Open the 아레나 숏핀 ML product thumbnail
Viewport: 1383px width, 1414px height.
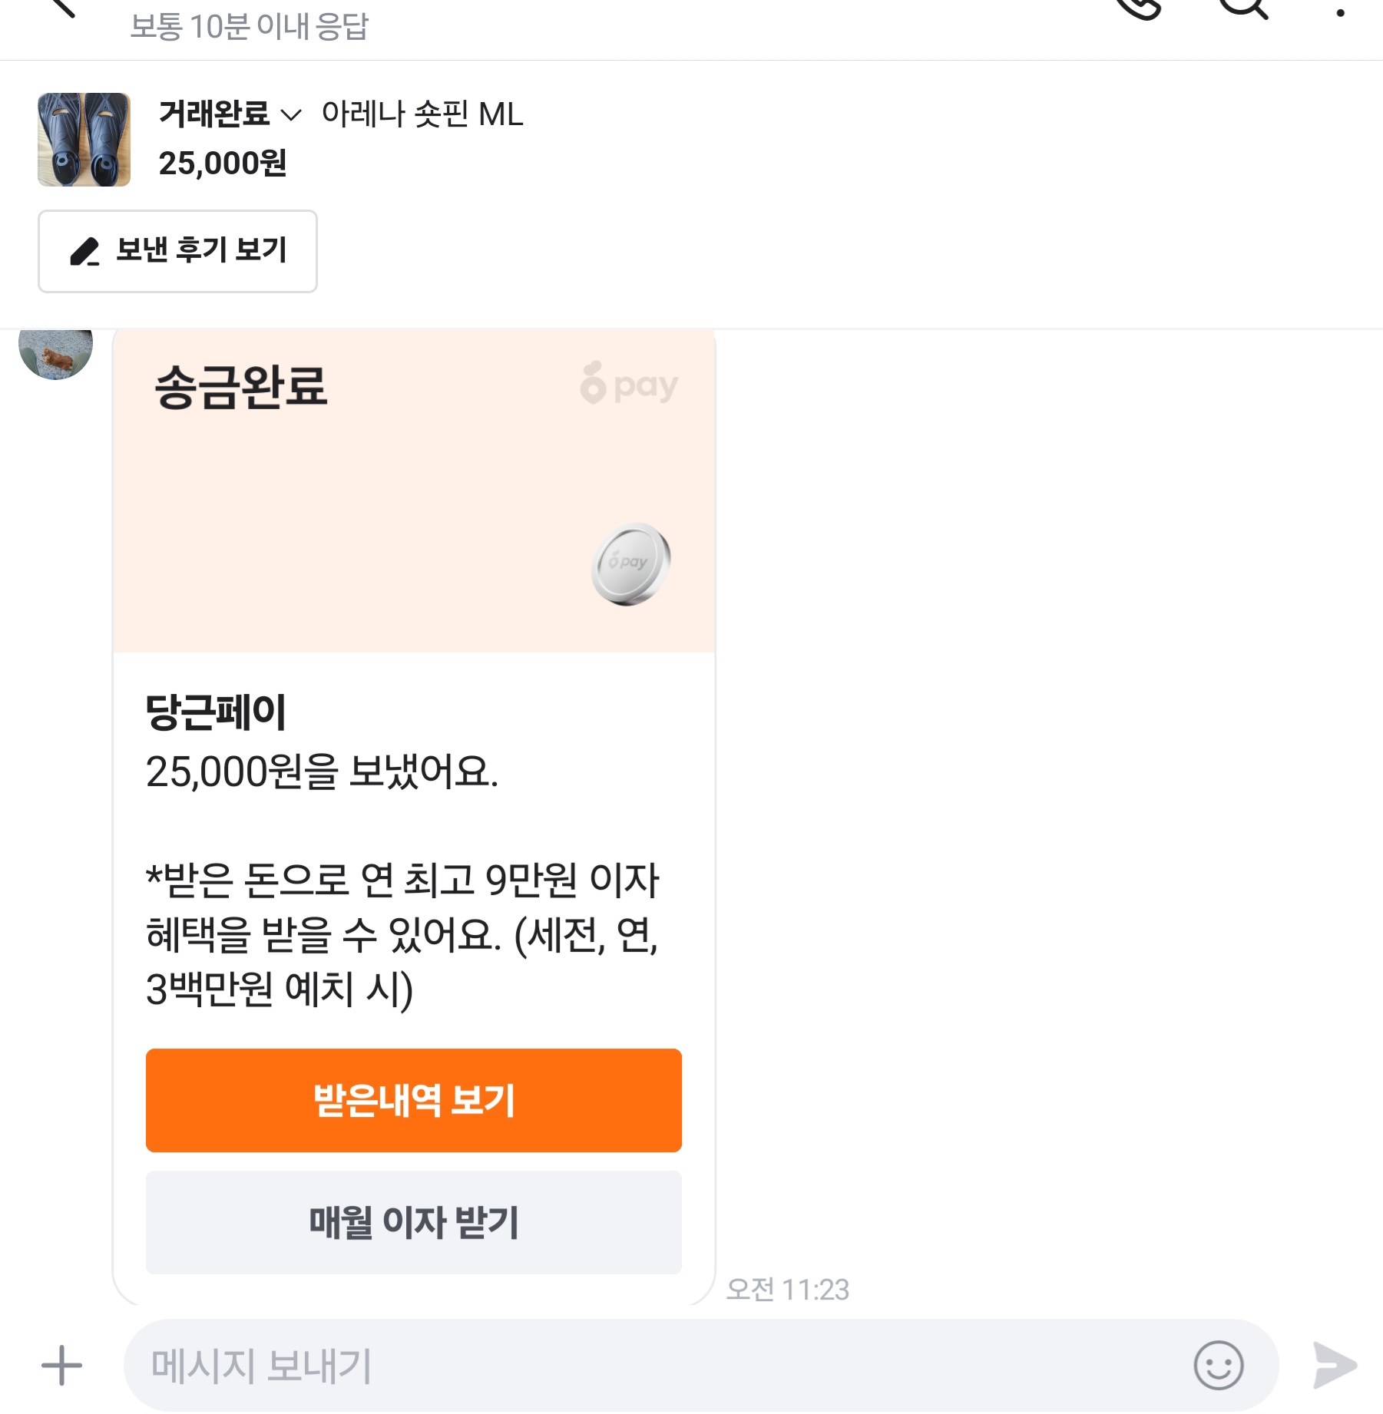84,140
